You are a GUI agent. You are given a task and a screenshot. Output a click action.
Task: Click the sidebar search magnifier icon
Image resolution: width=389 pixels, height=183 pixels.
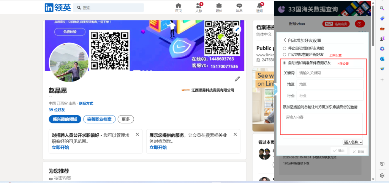tap(382, 8)
